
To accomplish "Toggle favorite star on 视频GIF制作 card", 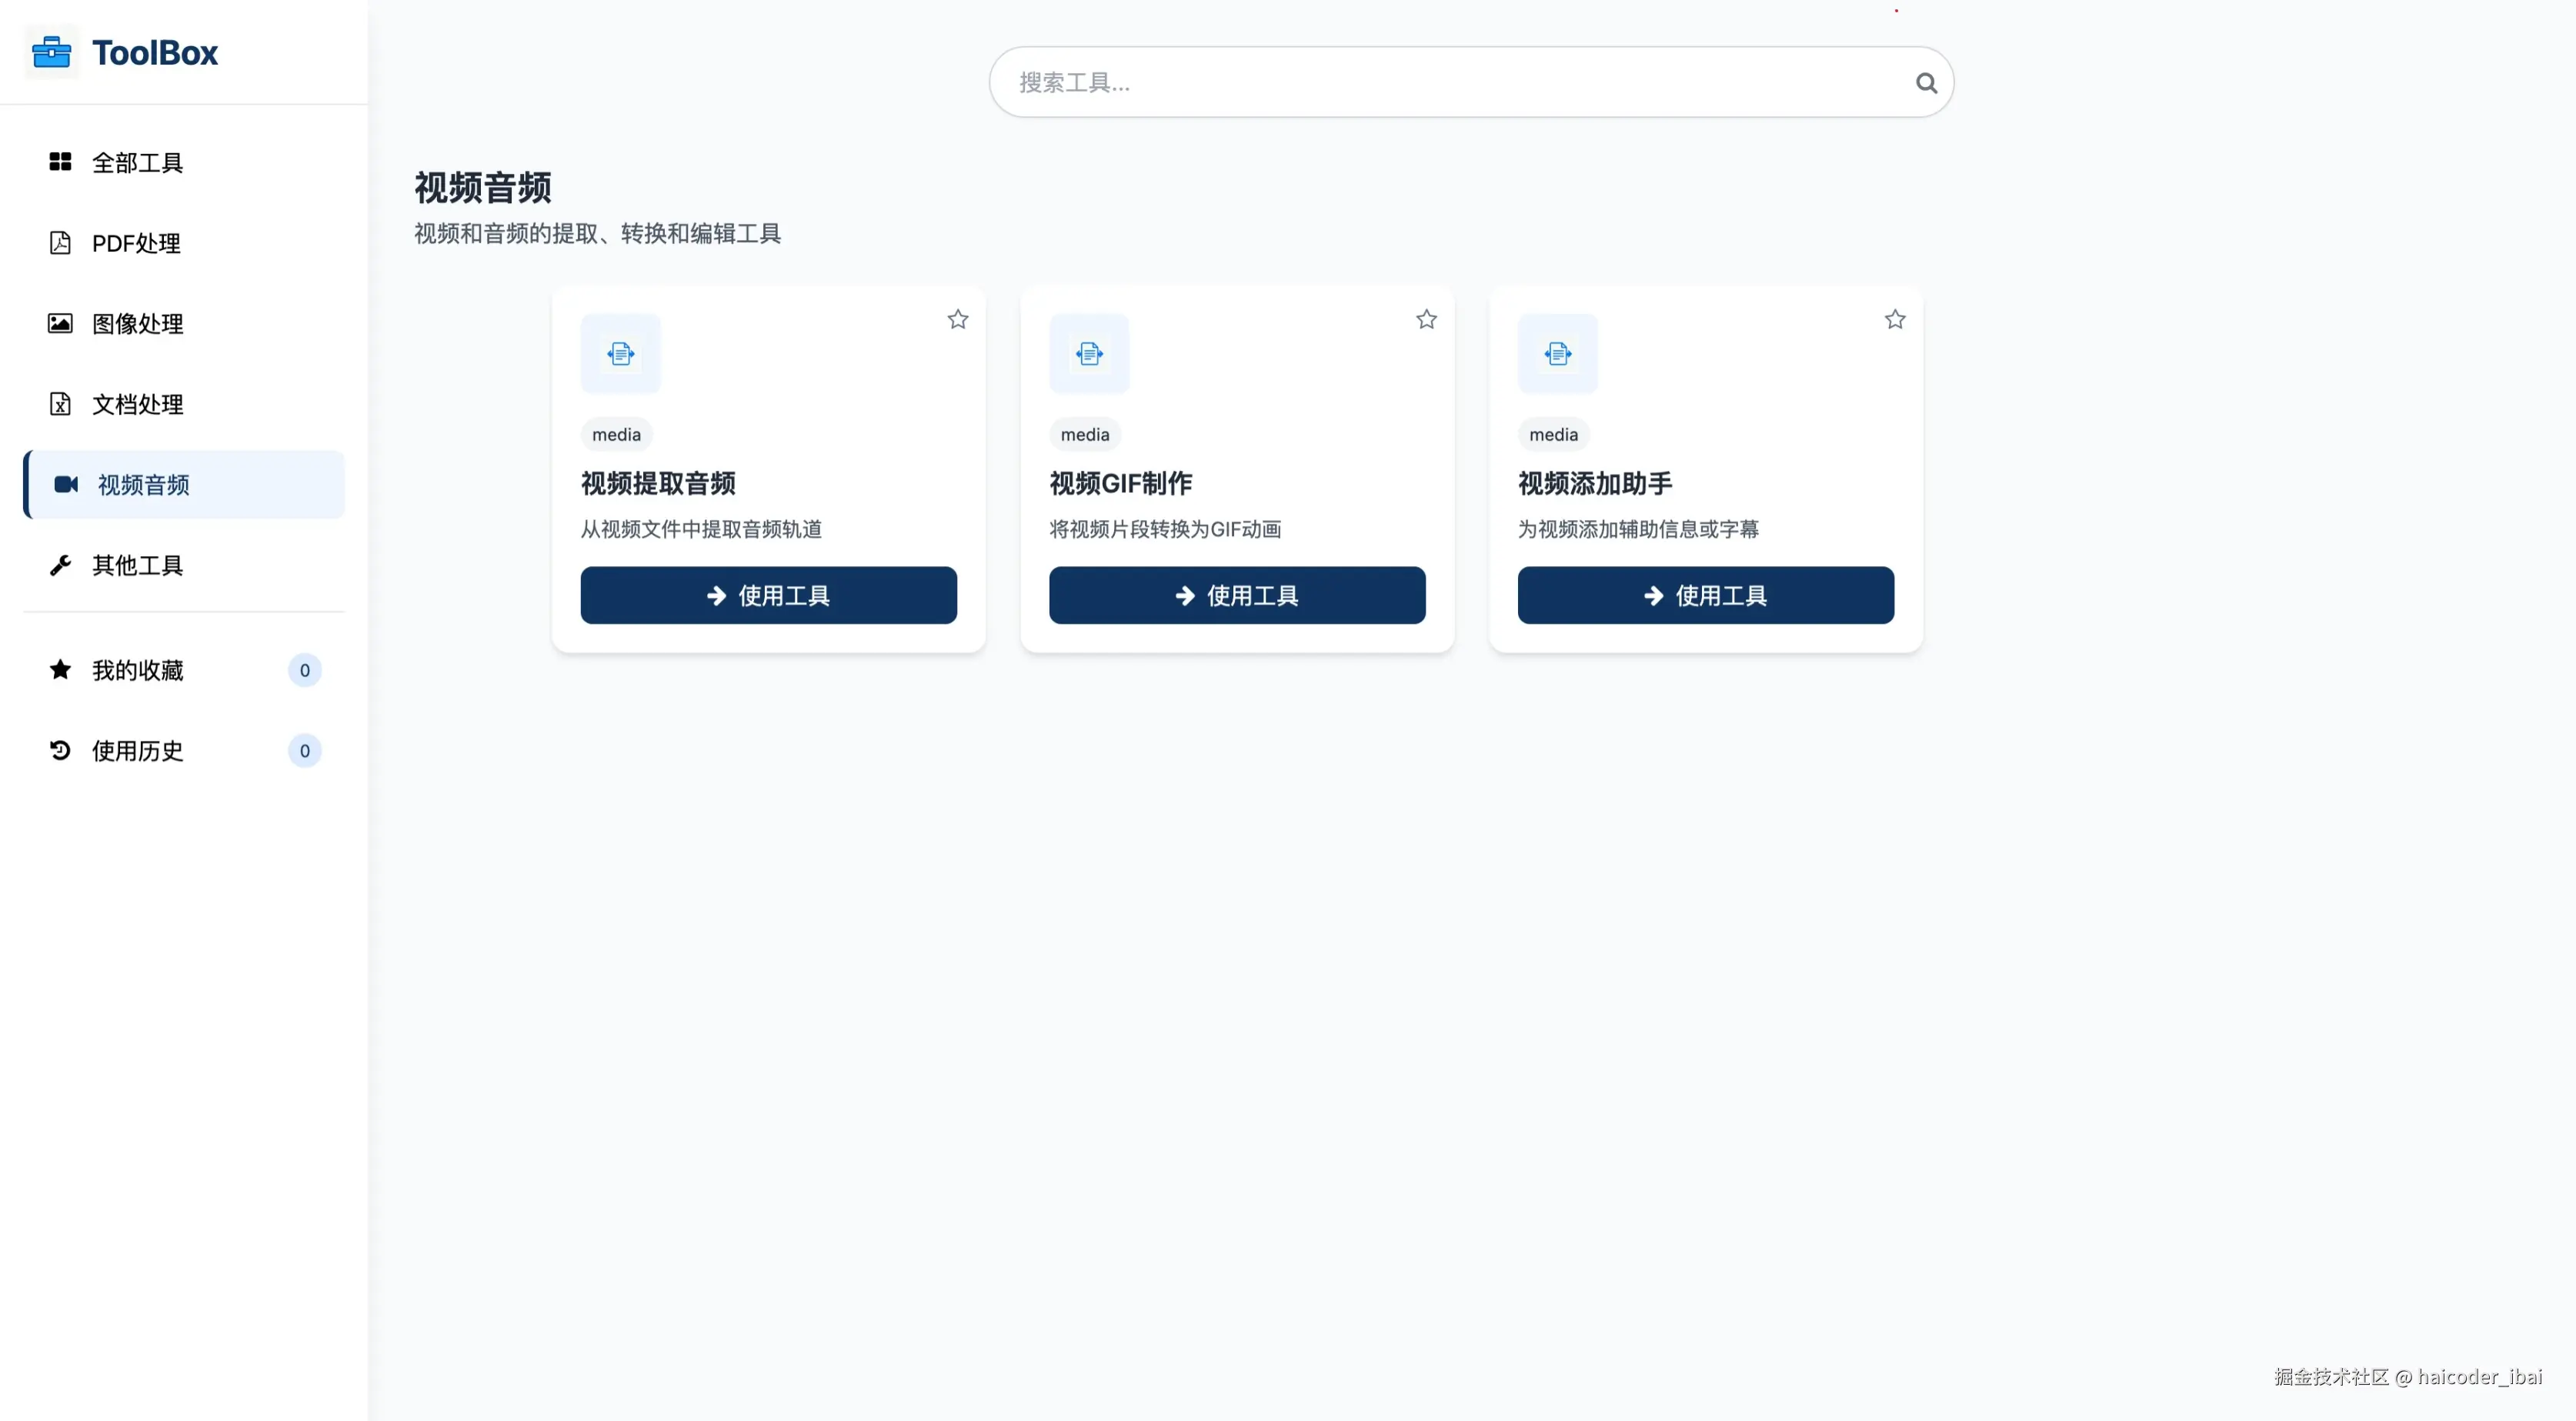I will 1426,319.
